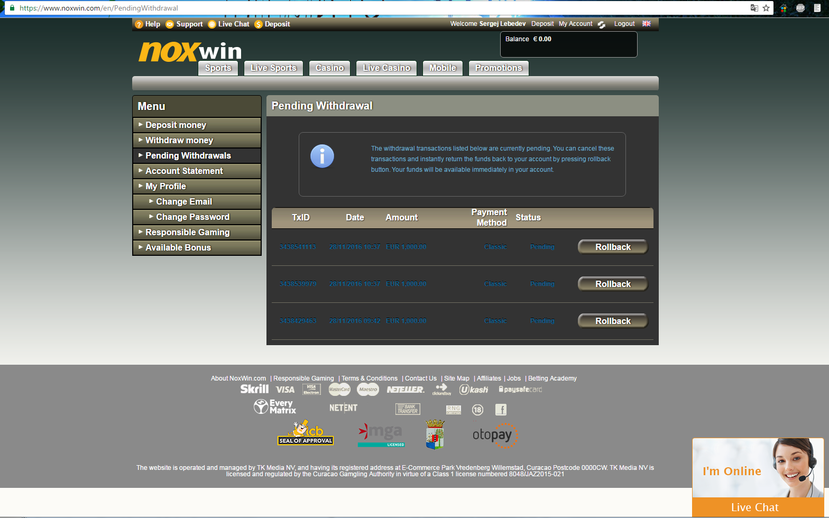Click the translate page icon in address bar
Screen dimensions: 829x518
point(754,8)
